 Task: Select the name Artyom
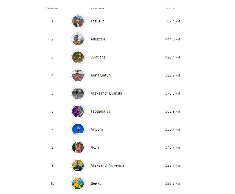97,129
